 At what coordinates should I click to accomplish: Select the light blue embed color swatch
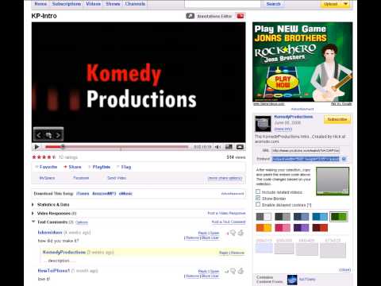[320, 217]
